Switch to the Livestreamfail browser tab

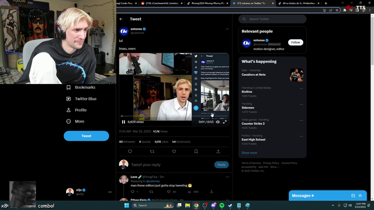pyautogui.click(x=161, y=3)
